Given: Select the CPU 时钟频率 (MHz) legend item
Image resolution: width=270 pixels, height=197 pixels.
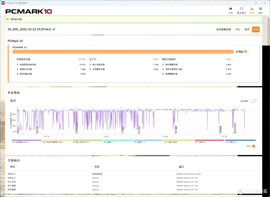Looking at the screenshot, I should coord(26,141).
